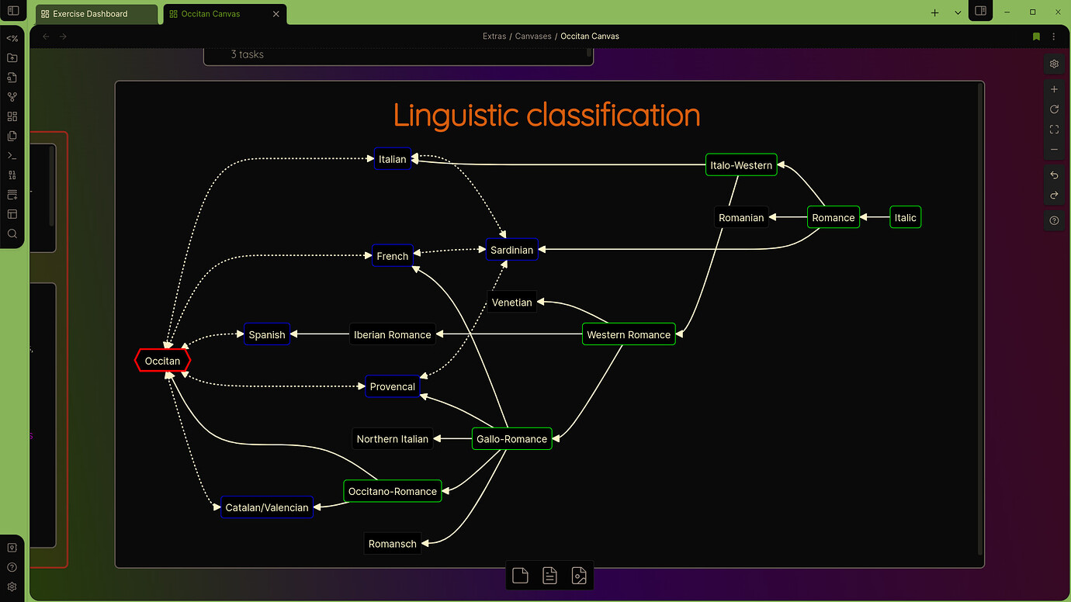Zoom in on the canvas
The height and width of the screenshot is (602, 1071).
(x=1054, y=90)
